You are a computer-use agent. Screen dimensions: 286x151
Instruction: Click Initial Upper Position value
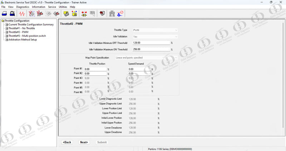click(x=132, y=123)
